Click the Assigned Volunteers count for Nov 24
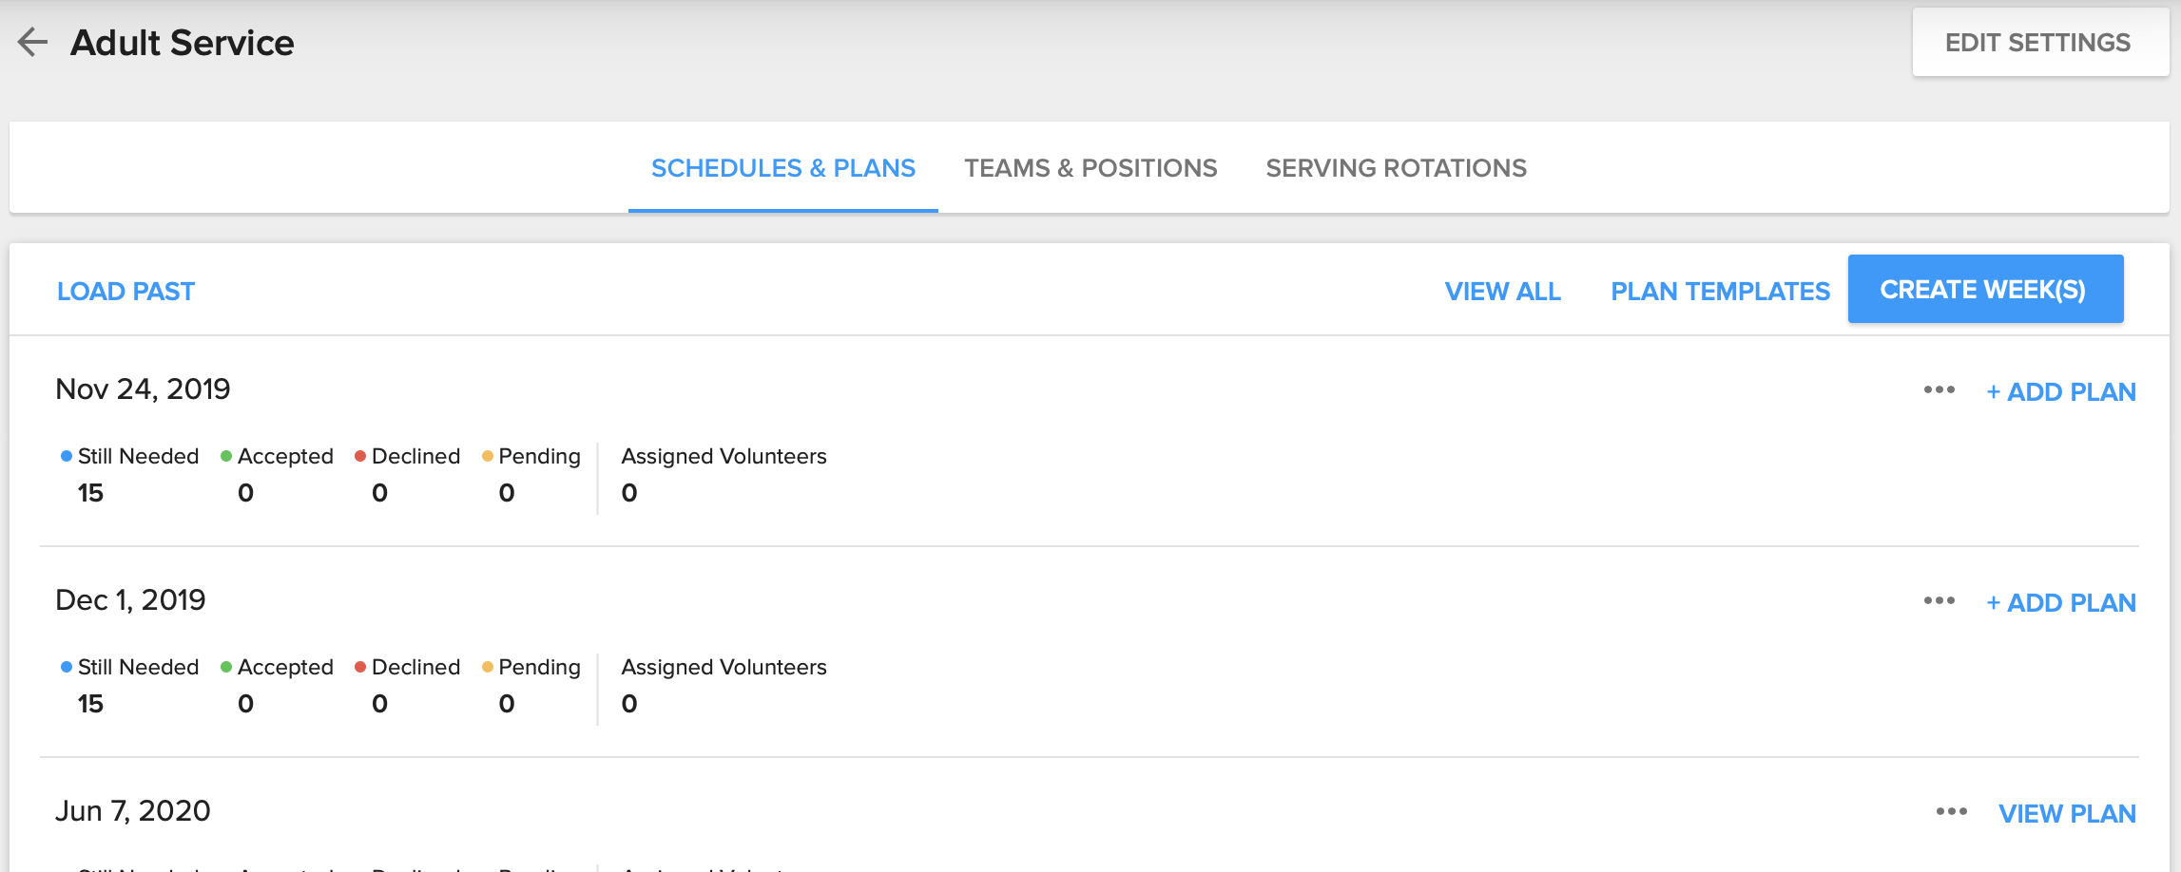2181x872 pixels. point(628,492)
